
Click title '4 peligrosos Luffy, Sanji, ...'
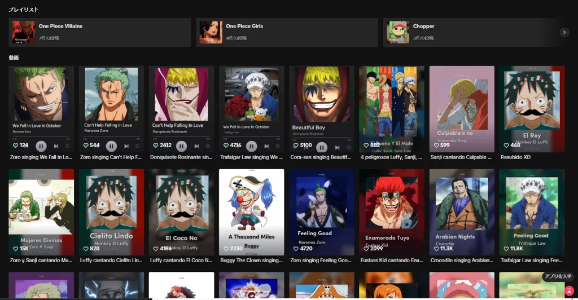[x=392, y=157]
